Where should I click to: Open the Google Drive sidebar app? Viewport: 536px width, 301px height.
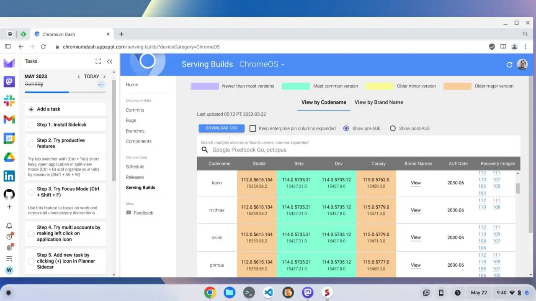(9, 157)
